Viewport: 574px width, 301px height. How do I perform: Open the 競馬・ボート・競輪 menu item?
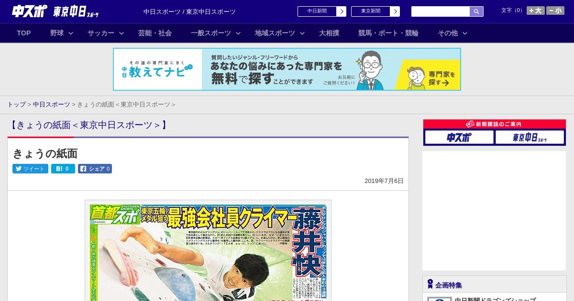tap(388, 33)
